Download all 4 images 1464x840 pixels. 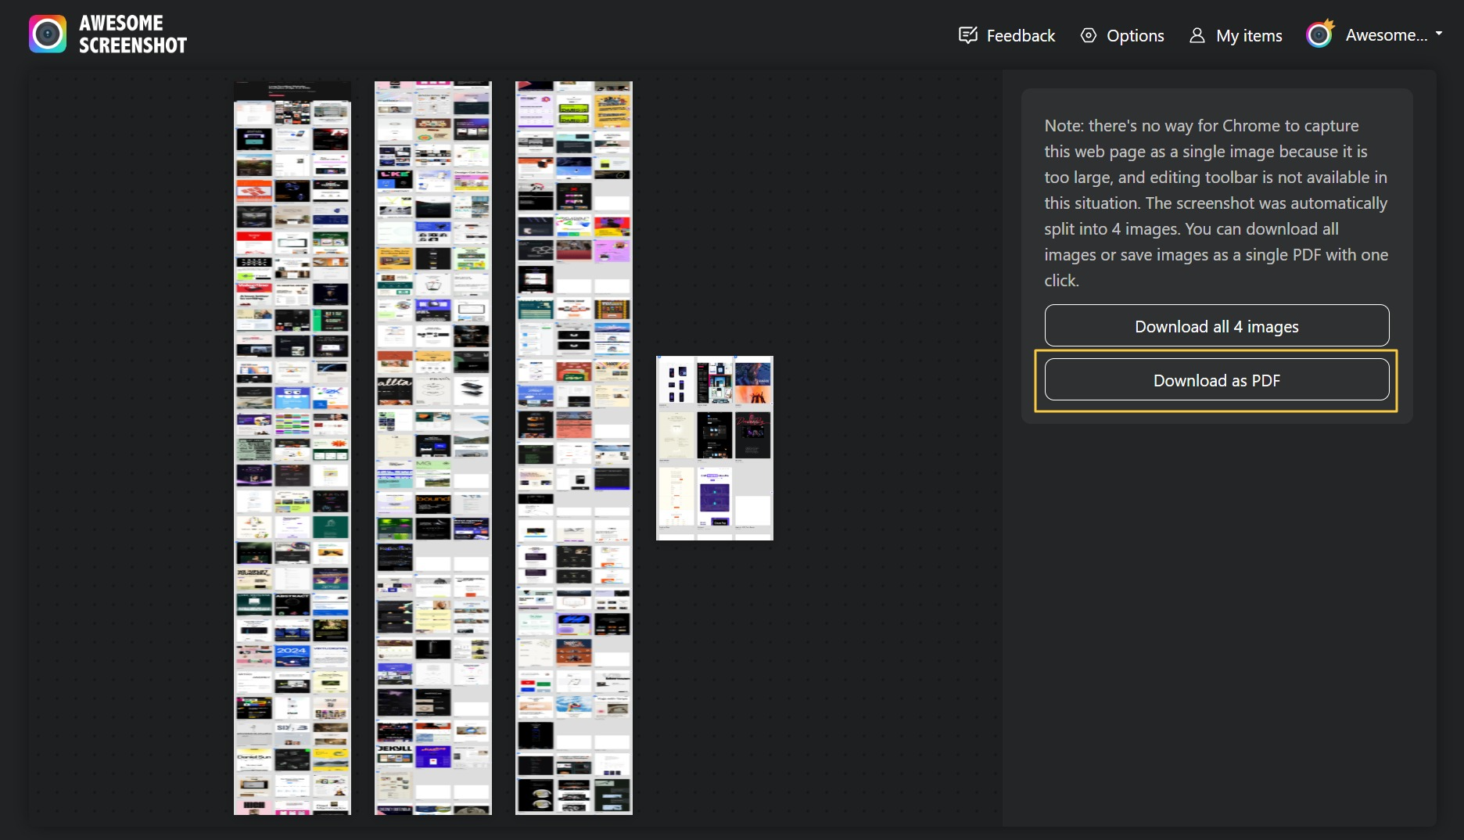coord(1216,326)
